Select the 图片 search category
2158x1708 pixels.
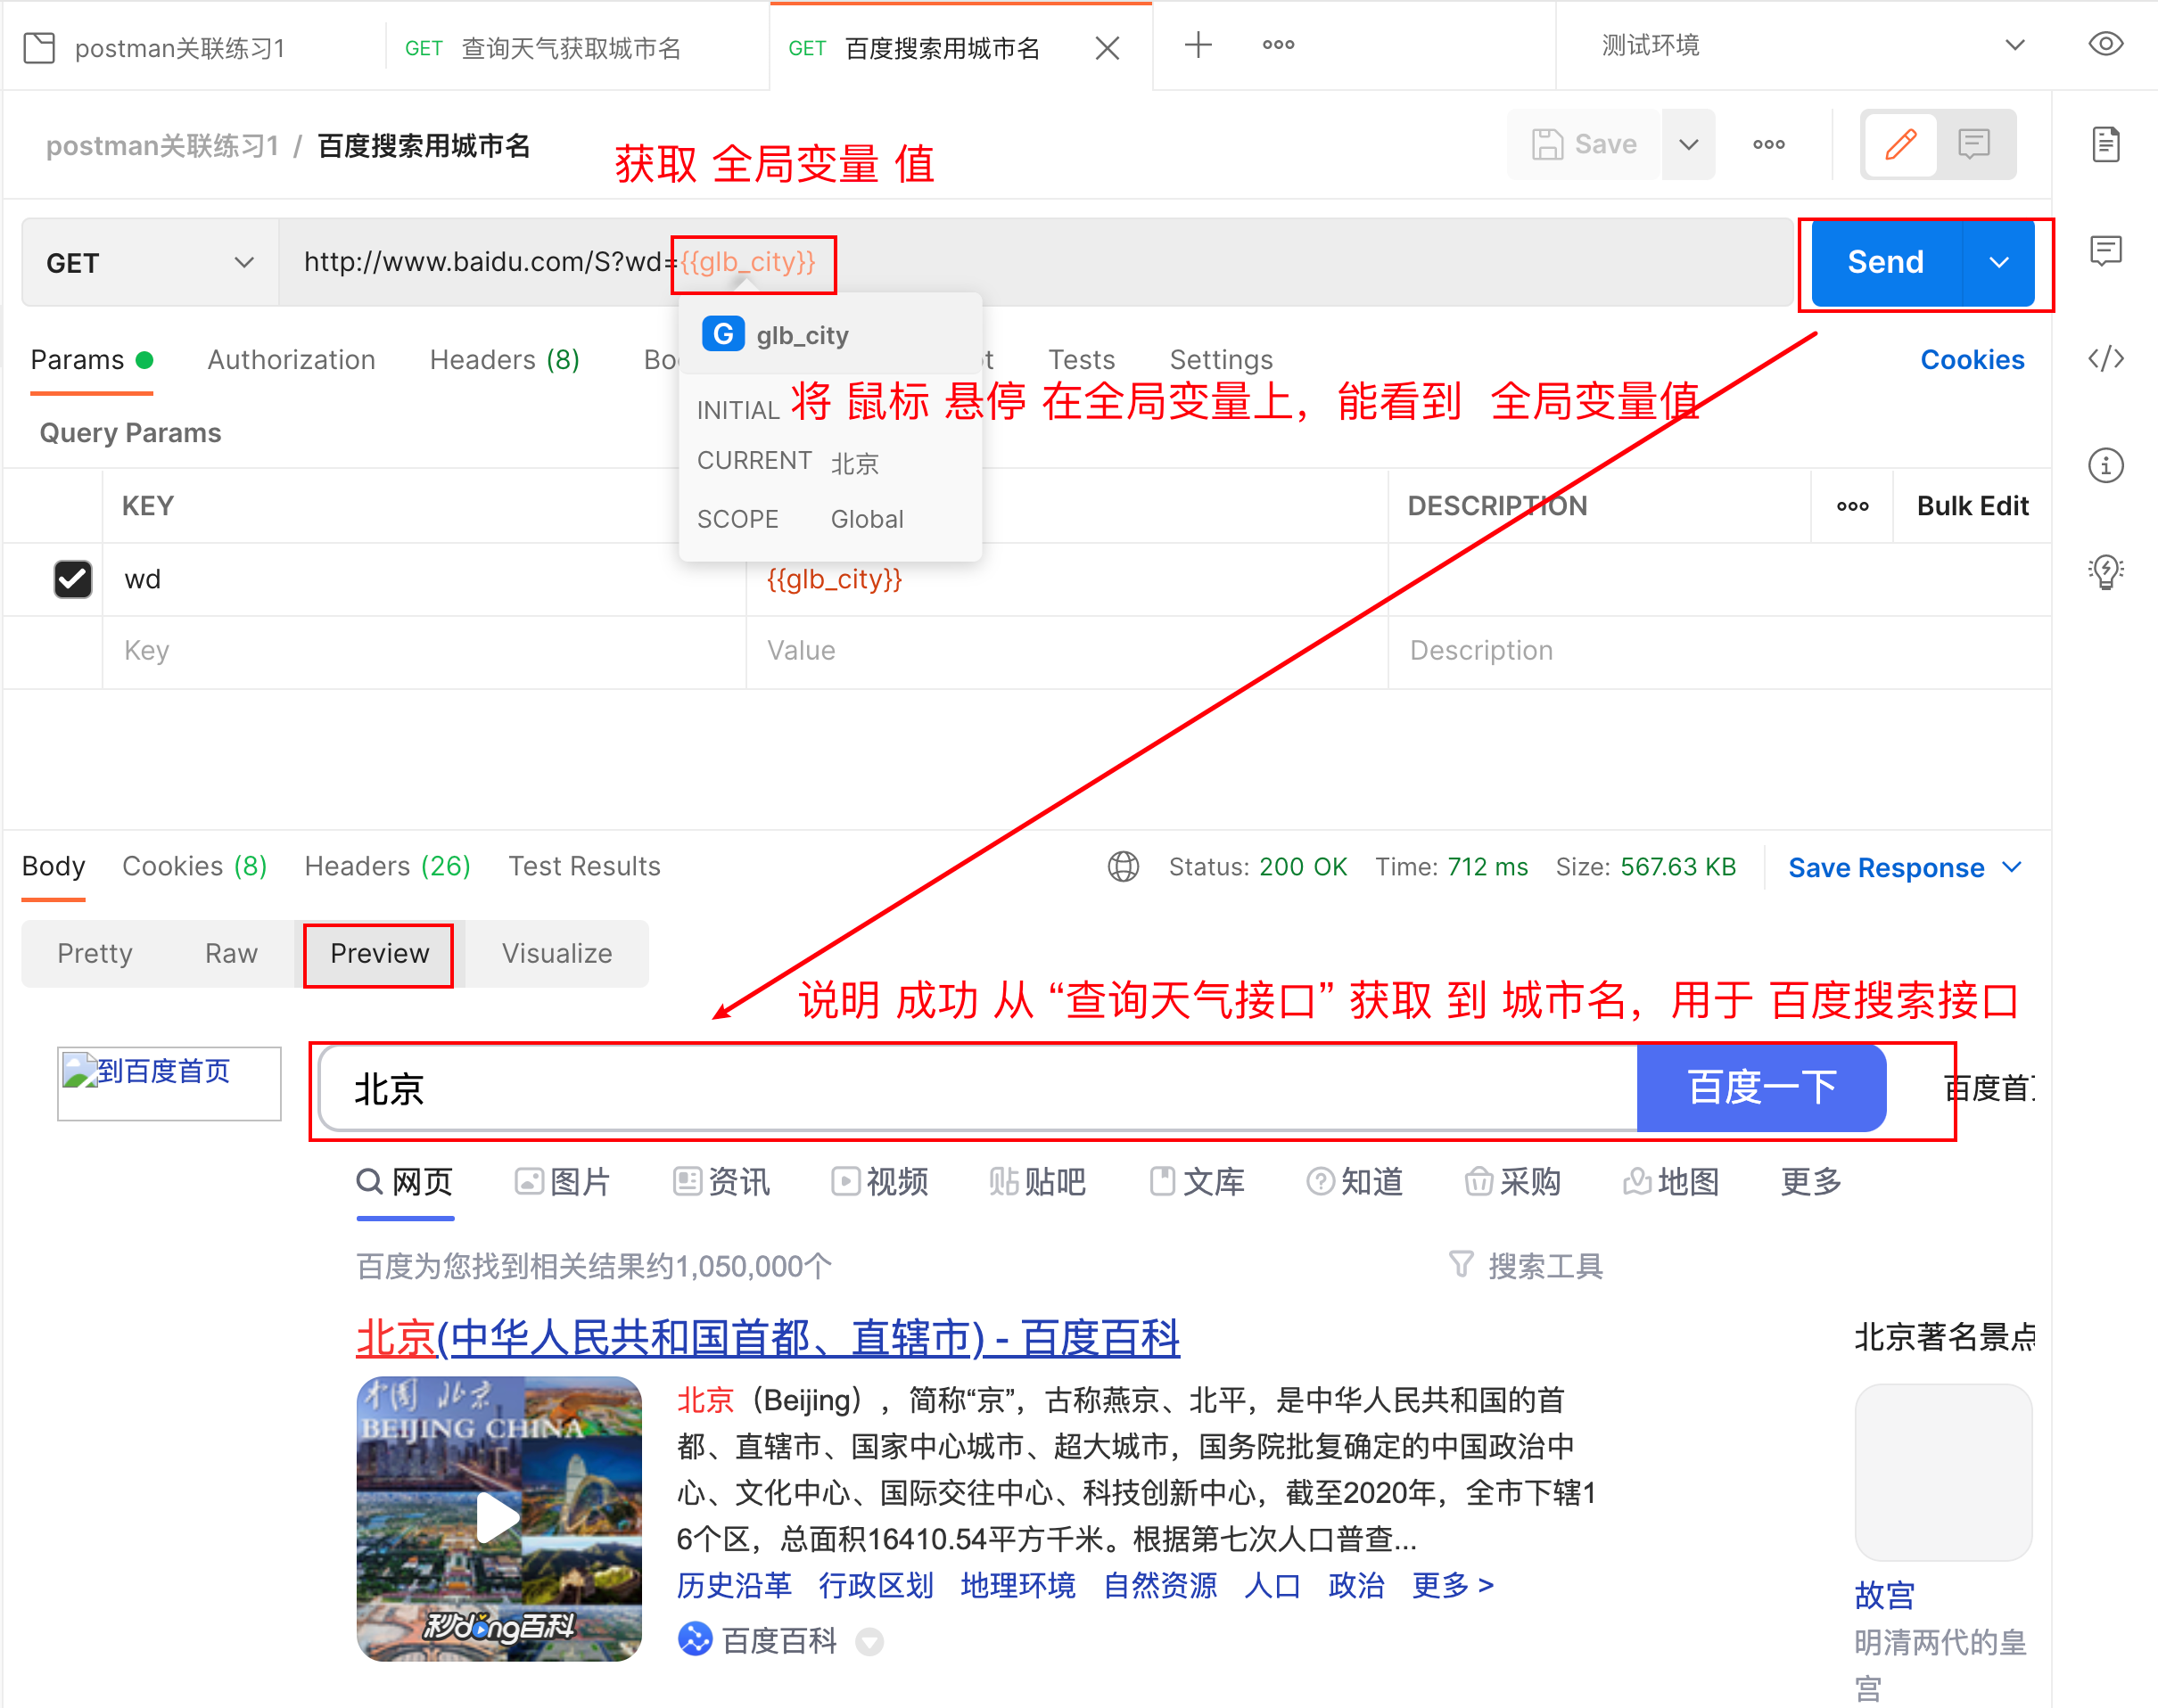coord(563,1182)
